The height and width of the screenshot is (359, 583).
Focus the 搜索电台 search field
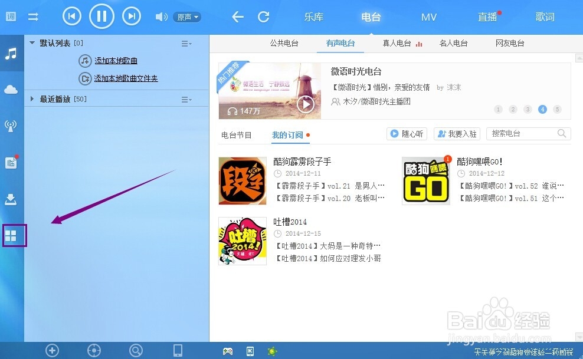[x=528, y=134]
